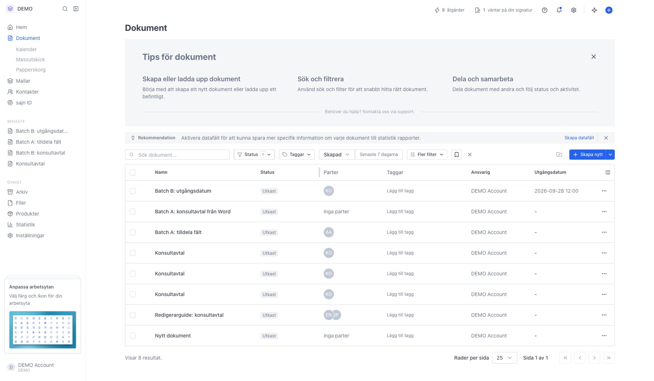Open Papperskorg under Dokument
Screen dimensions: 654x381
[x=31, y=70]
